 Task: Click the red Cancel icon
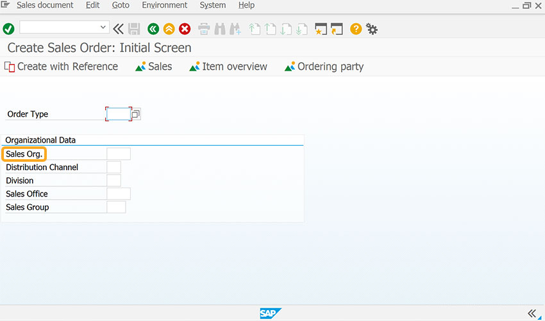[x=185, y=29]
